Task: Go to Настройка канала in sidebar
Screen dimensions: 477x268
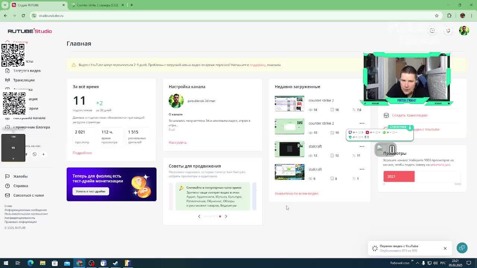Action: (x=29, y=118)
